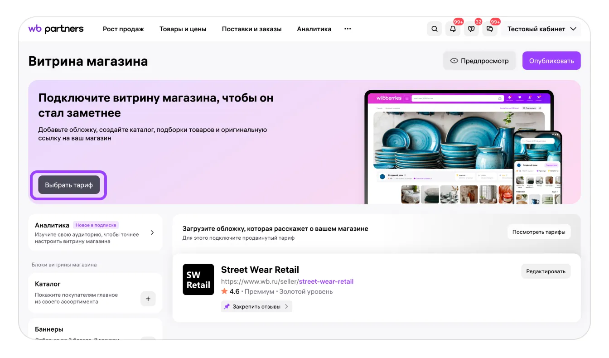Open the Рост продаж menu
609x358 pixels.
point(123,29)
